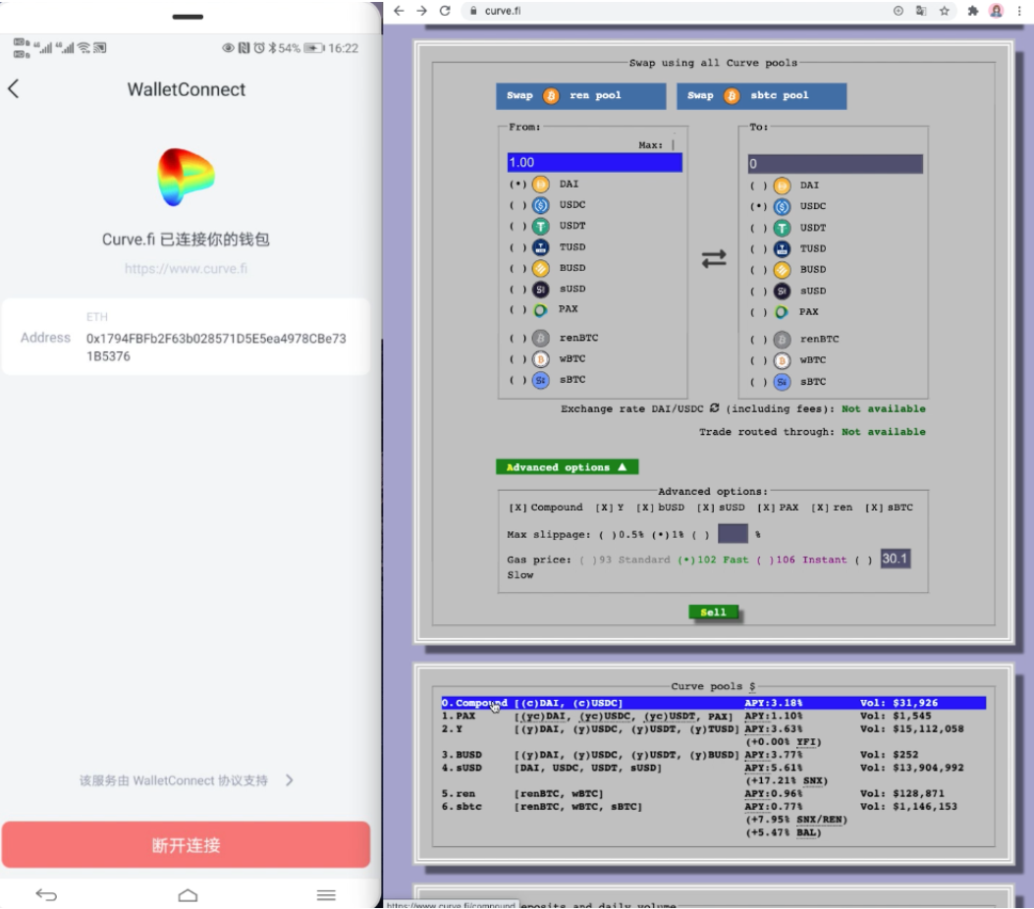Click the exchange rate refresh icon
The width and height of the screenshot is (1034, 909).
714,408
